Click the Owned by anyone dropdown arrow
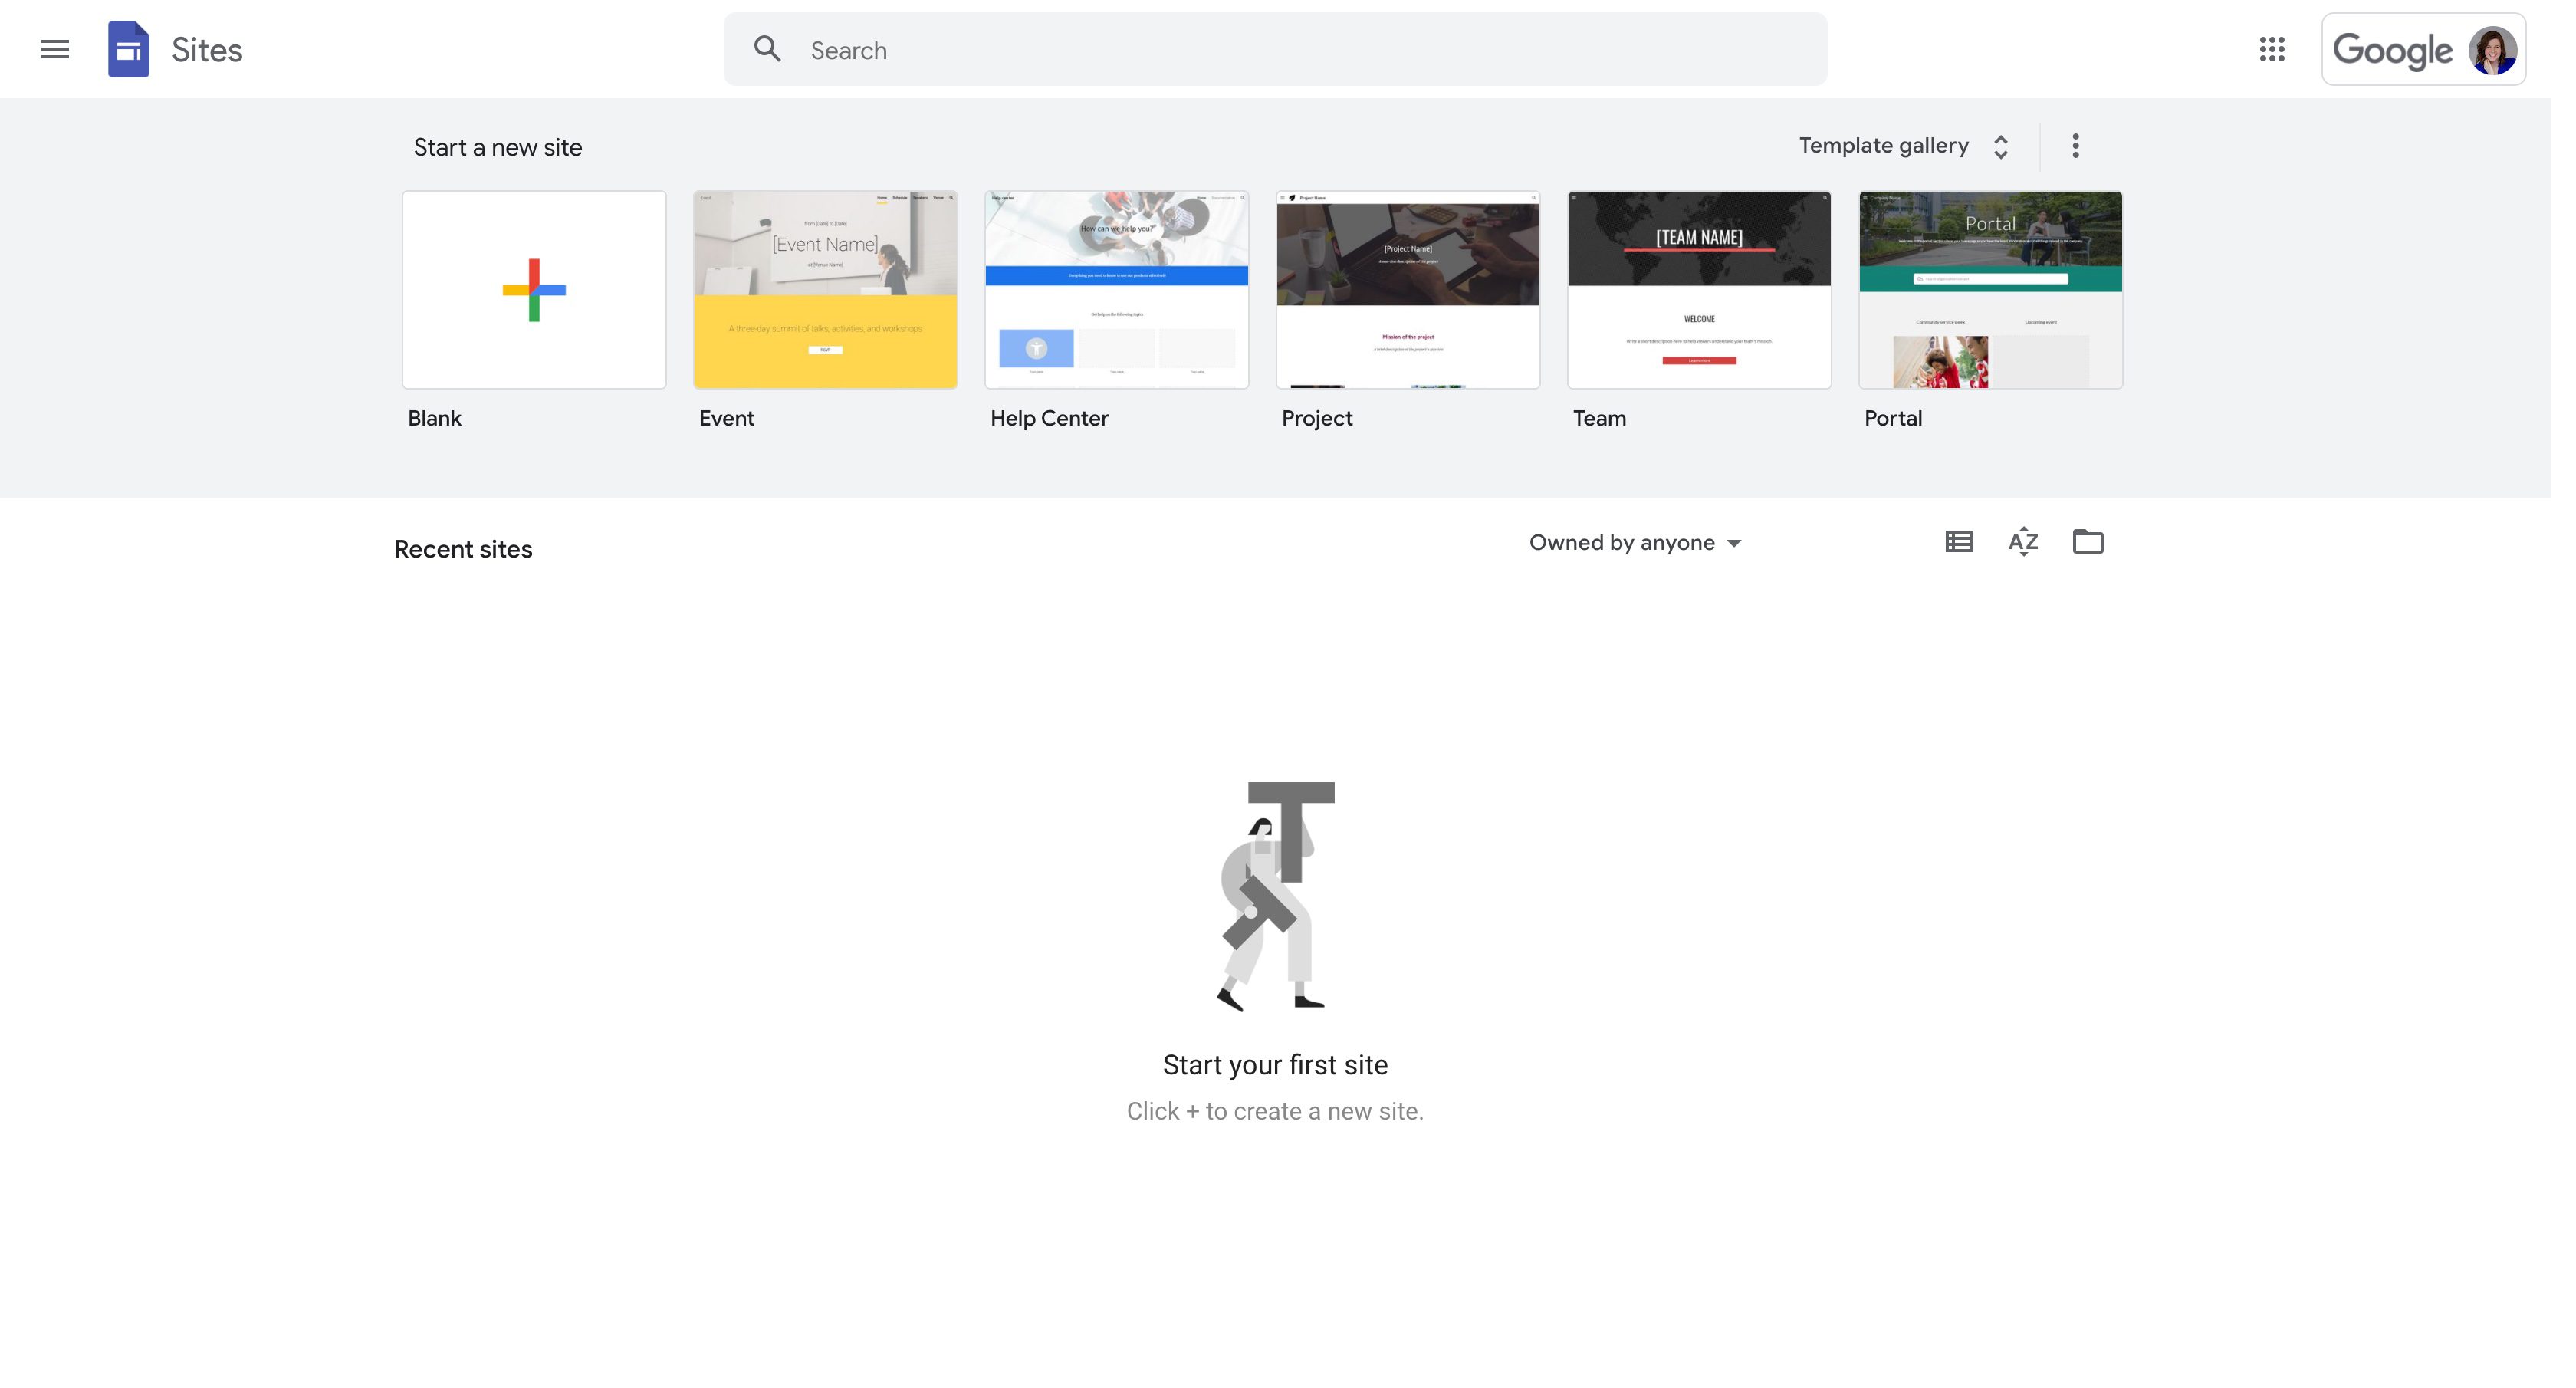 tap(1734, 544)
